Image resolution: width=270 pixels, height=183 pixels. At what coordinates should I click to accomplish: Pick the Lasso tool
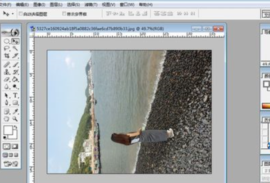(7, 48)
